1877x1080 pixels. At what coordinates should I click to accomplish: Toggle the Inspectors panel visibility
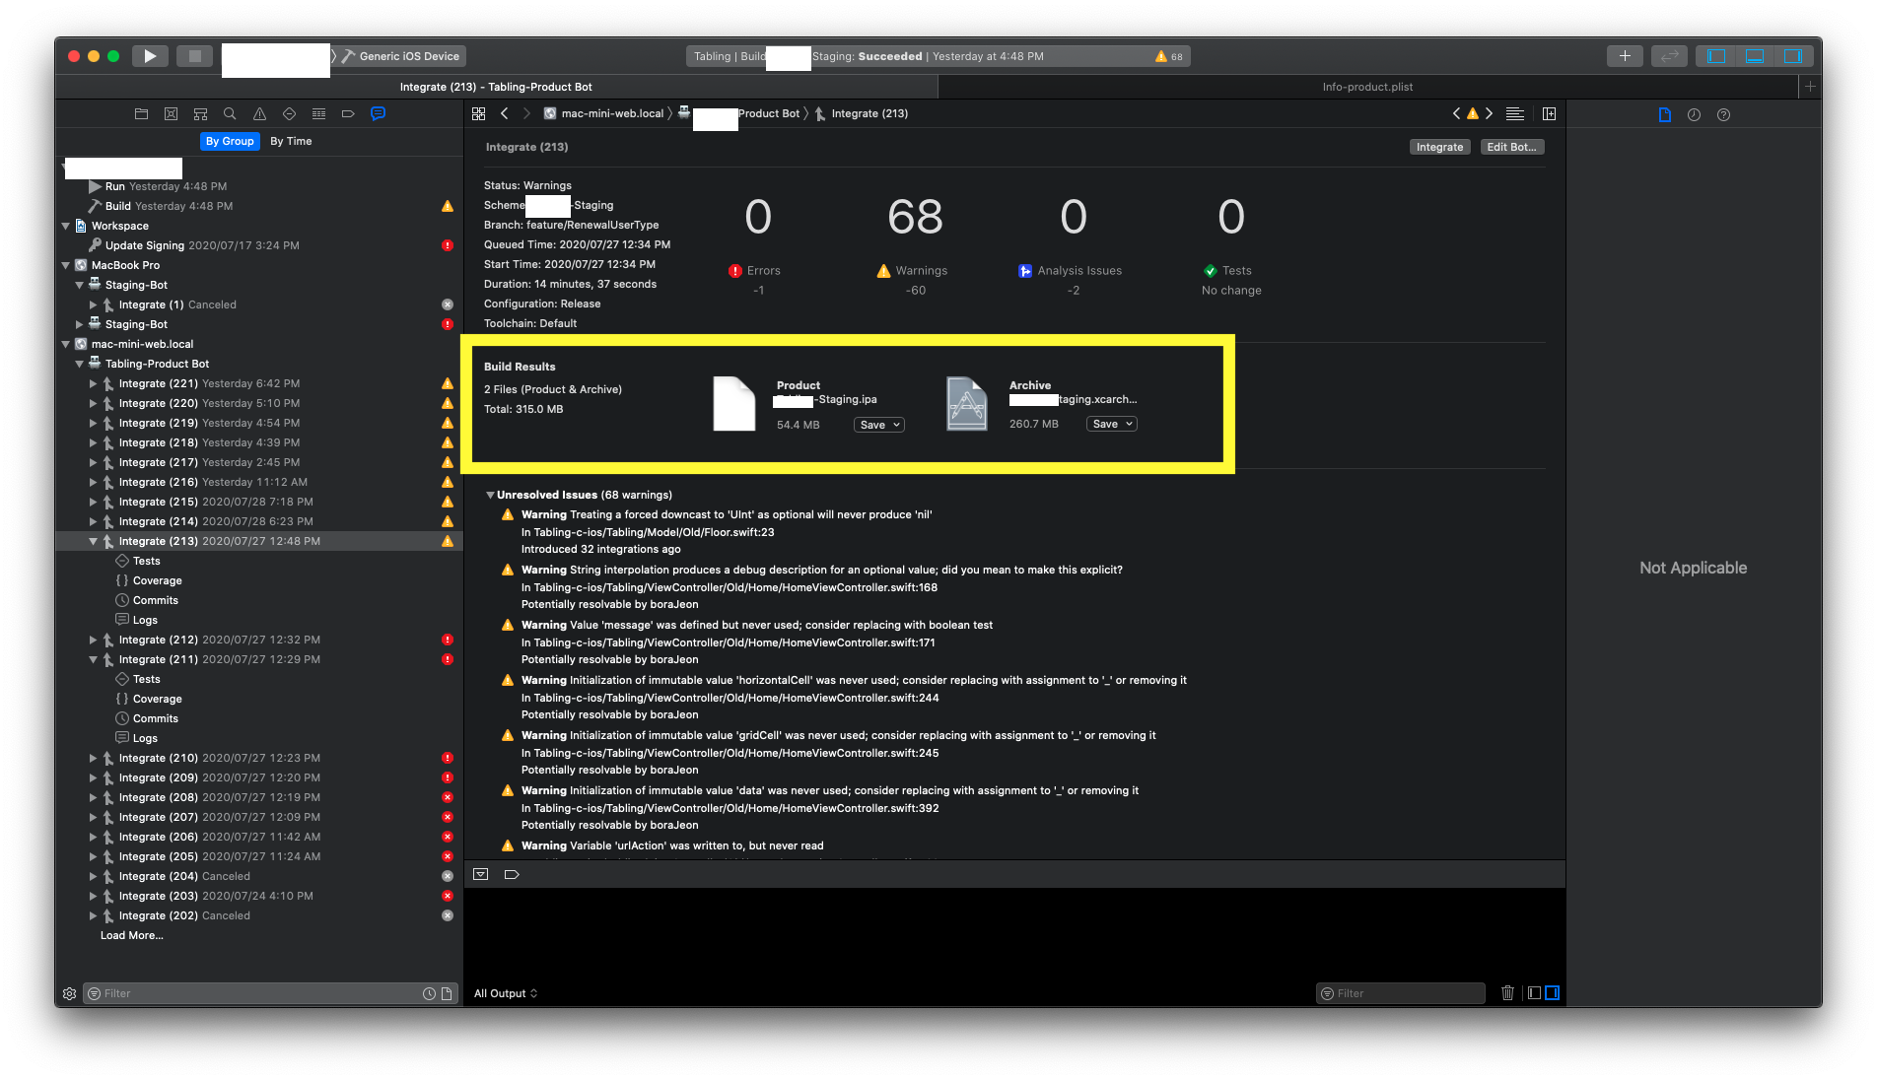click(x=1793, y=56)
